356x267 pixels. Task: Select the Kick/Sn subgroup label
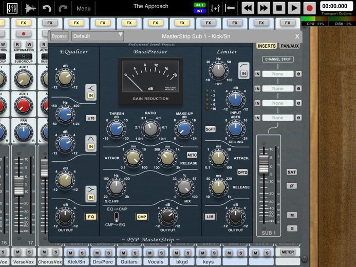click(x=76, y=262)
